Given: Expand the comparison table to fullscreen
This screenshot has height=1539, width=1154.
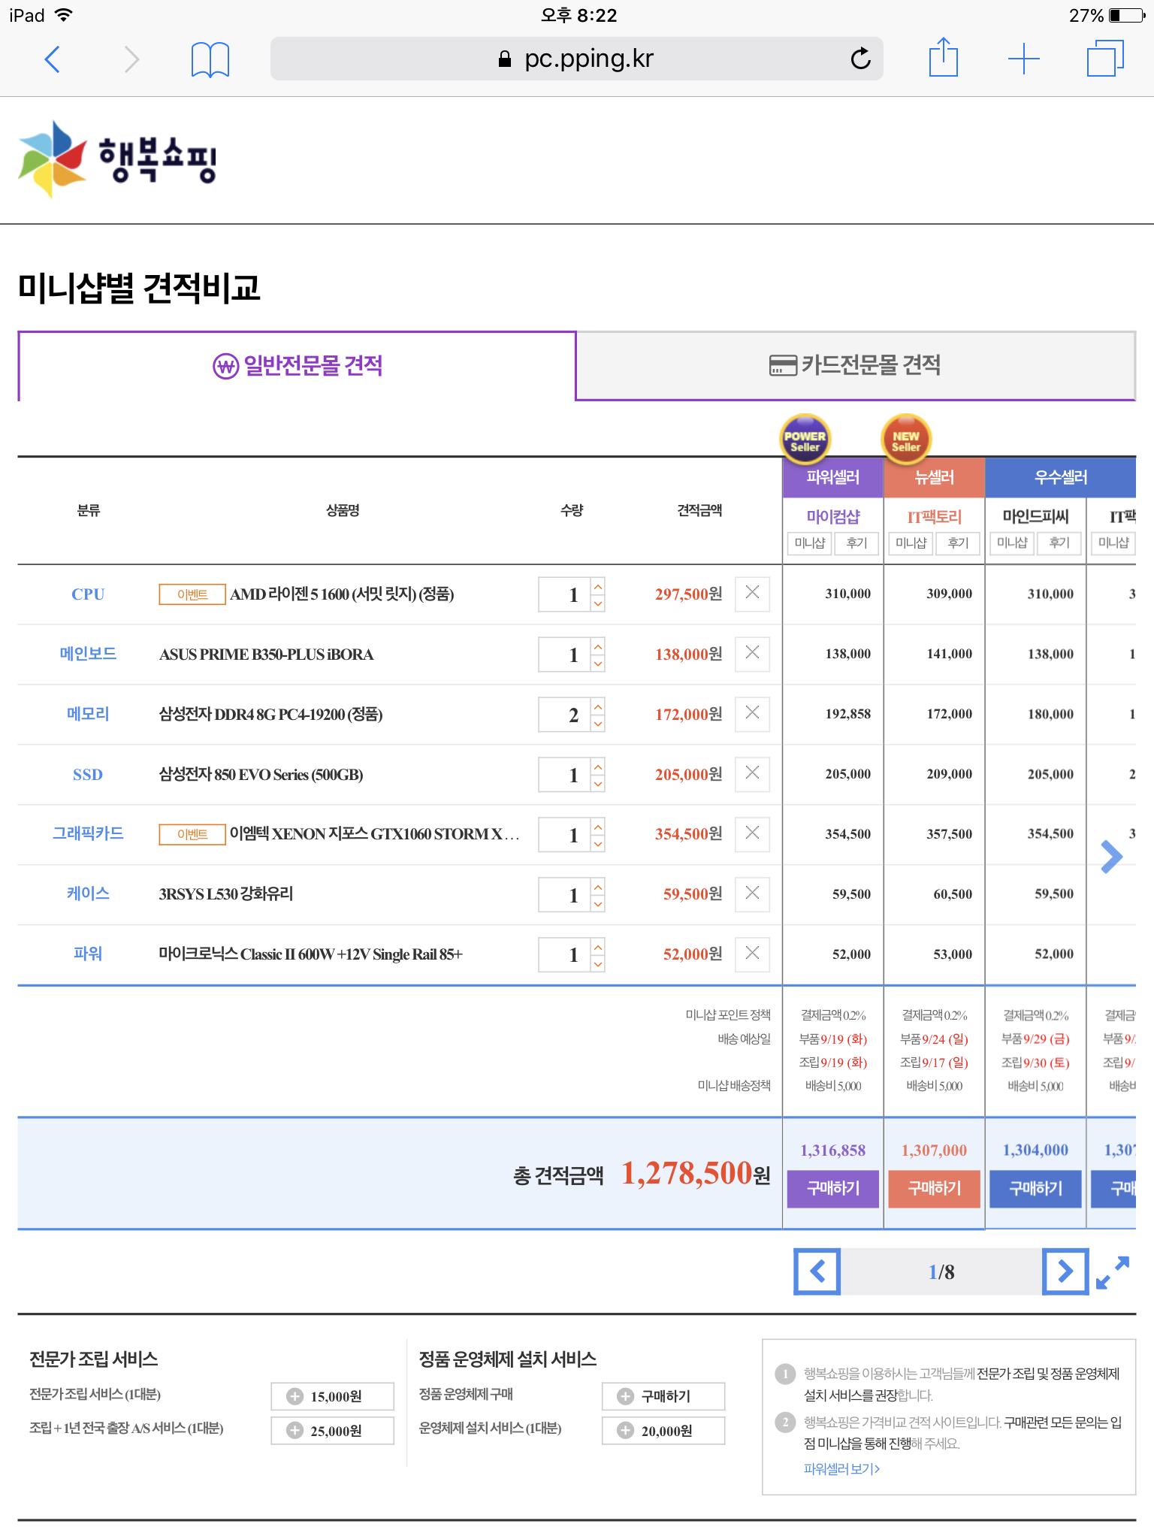Looking at the screenshot, I should (x=1113, y=1272).
